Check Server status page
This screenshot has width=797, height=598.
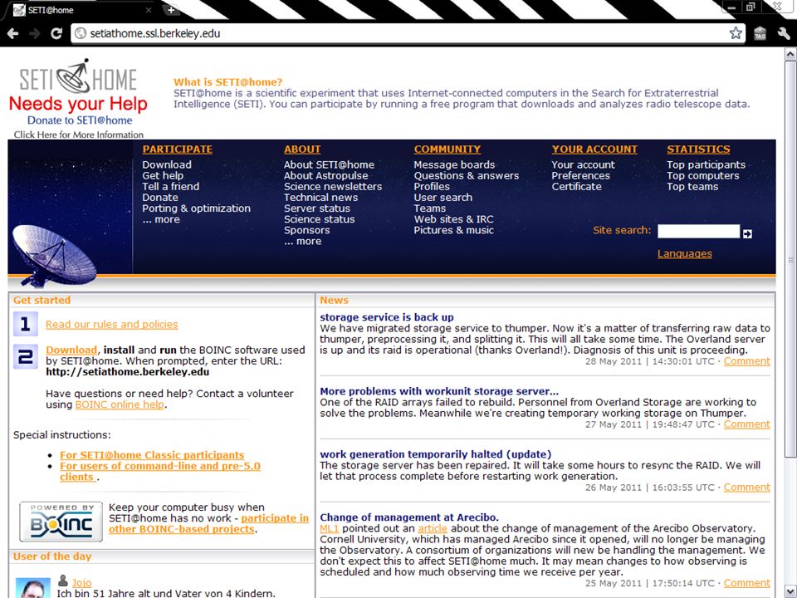(317, 208)
